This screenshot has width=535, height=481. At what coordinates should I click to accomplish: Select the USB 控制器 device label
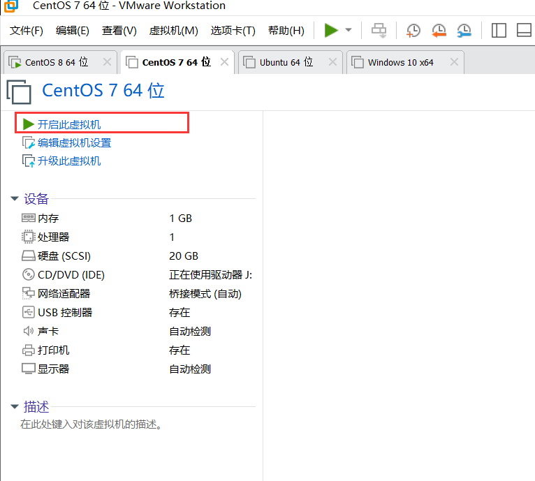[65, 313]
